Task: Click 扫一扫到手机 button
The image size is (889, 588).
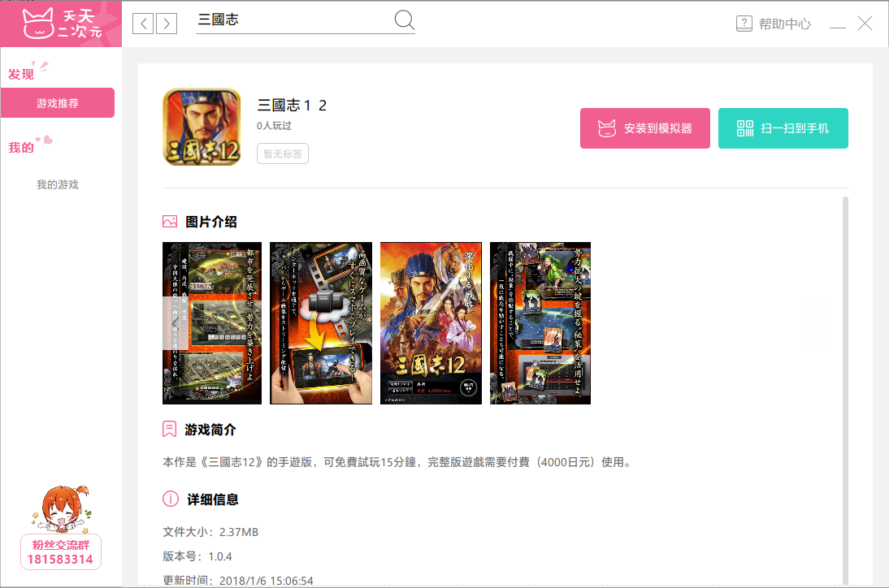Action: pos(783,128)
